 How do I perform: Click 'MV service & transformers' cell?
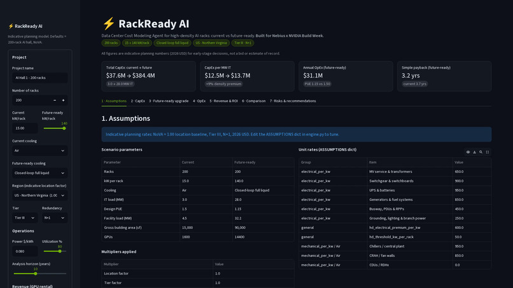tap(410, 172)
